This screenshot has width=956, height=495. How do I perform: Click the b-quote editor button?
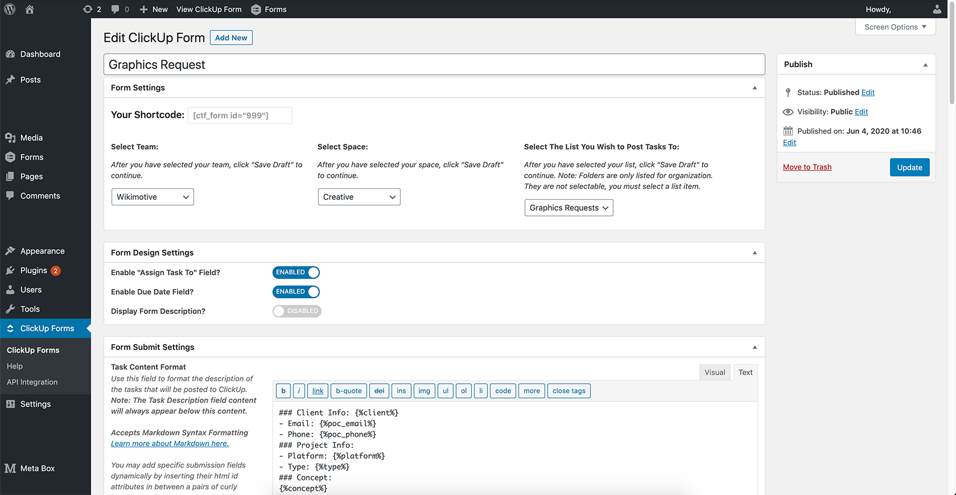pyautogui.click(x=349, y=391)
